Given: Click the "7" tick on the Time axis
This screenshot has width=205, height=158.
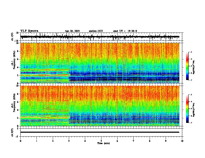Looking at the screenshot, I should click(x=134, y=141).
